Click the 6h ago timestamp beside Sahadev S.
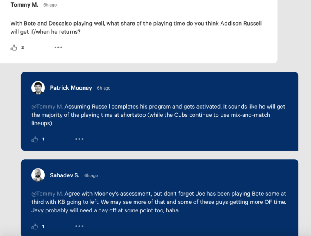This screenshot has height=236, width=311. 91,176
